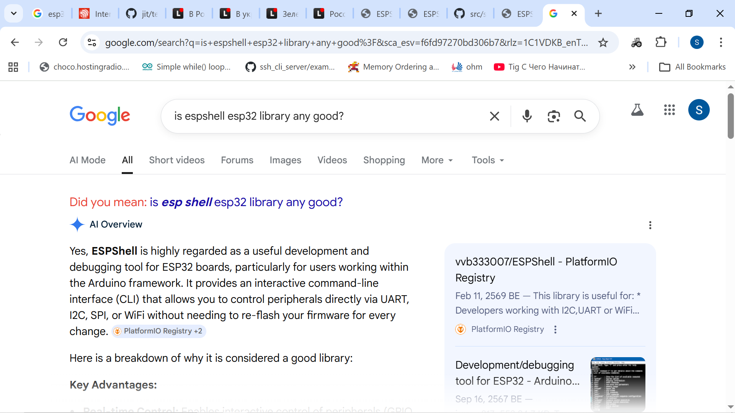Open the All Bookmarks folder
This screenshot has width=735, height=413.
click(x=693, y=67)
